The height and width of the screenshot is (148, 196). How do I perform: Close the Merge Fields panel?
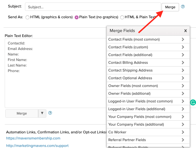[x=185, y=31]
